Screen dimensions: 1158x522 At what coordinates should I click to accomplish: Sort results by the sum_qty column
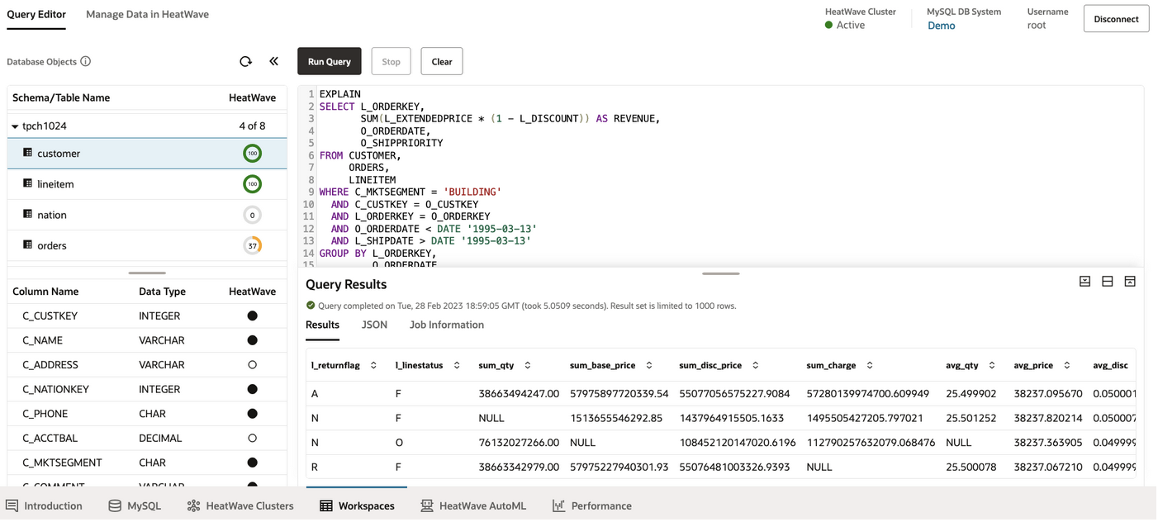(x=527, y=366)
